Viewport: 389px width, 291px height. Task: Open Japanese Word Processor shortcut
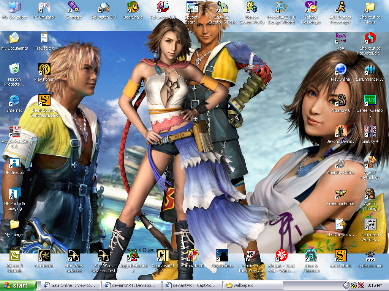point(370,230)
